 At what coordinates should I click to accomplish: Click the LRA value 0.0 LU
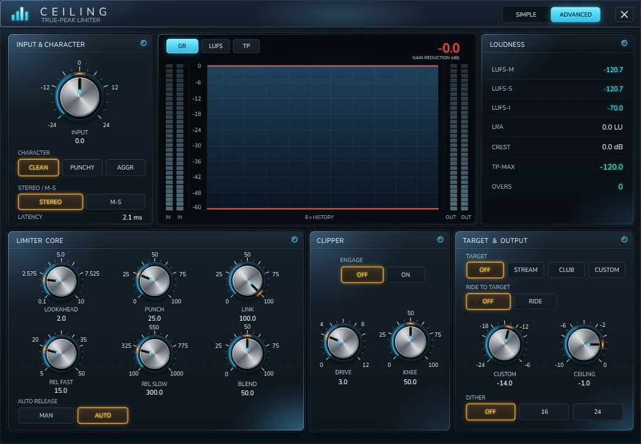(x=613, y=127)
